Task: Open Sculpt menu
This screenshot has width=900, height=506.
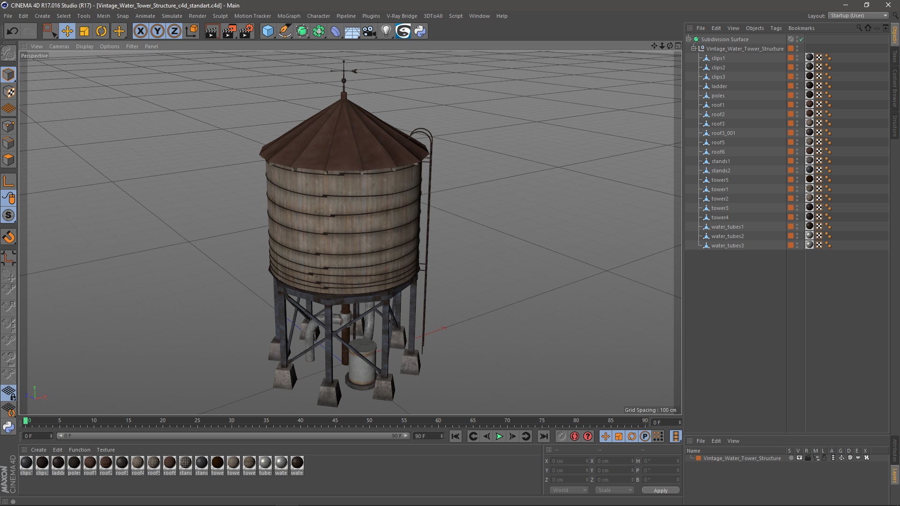Action: tap(220, 16)
